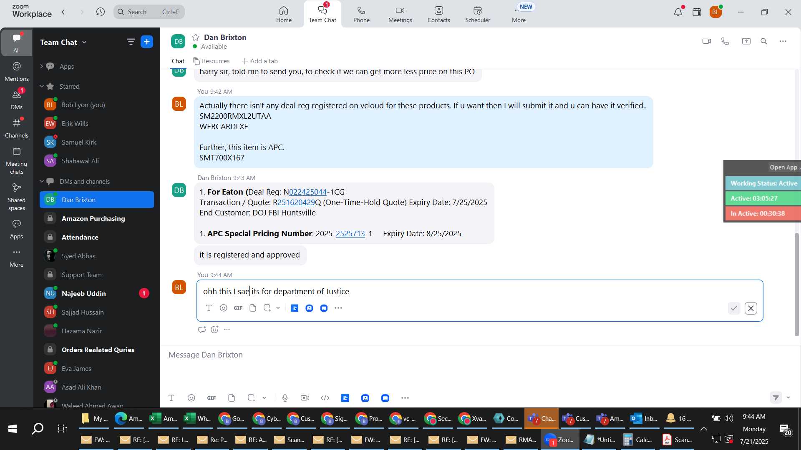Open the Resources tab in chat
801x450 pixels.
(212, 61)
